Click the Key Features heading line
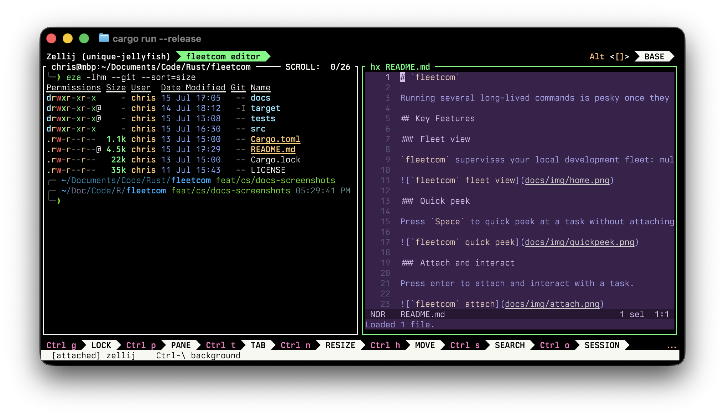725x418 pixels. (438, 118)
